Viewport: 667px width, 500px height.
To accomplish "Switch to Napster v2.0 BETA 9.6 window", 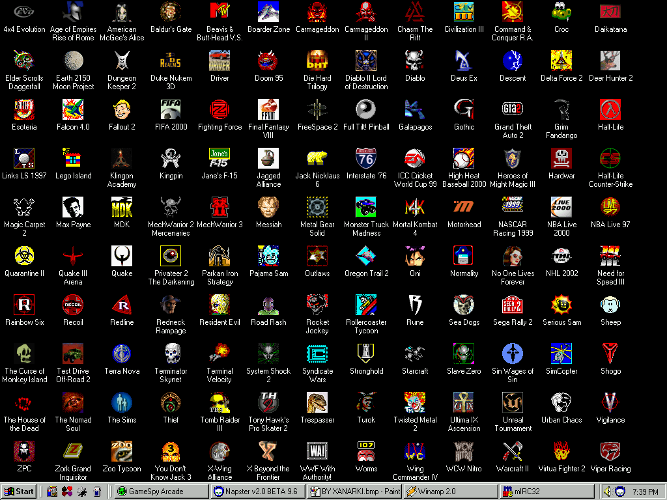I will [x=258, y=492].
